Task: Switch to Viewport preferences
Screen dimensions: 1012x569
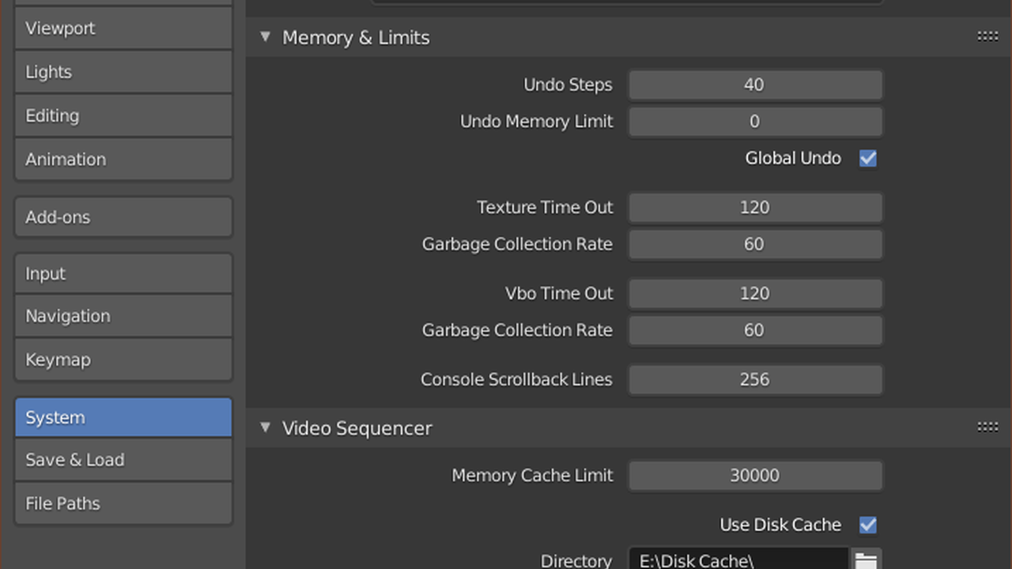Action: [123, 28]
